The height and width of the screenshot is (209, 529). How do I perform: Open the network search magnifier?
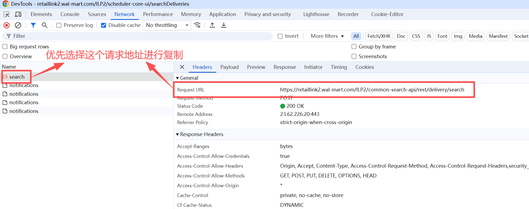pyautogui.click(x=44, y=25)
